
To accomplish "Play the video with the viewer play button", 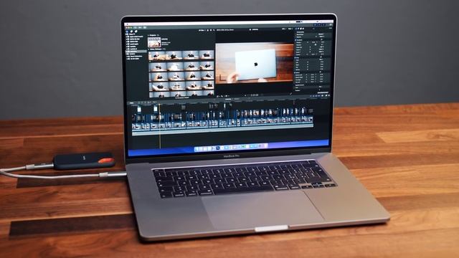I will [x=245, y=95].
